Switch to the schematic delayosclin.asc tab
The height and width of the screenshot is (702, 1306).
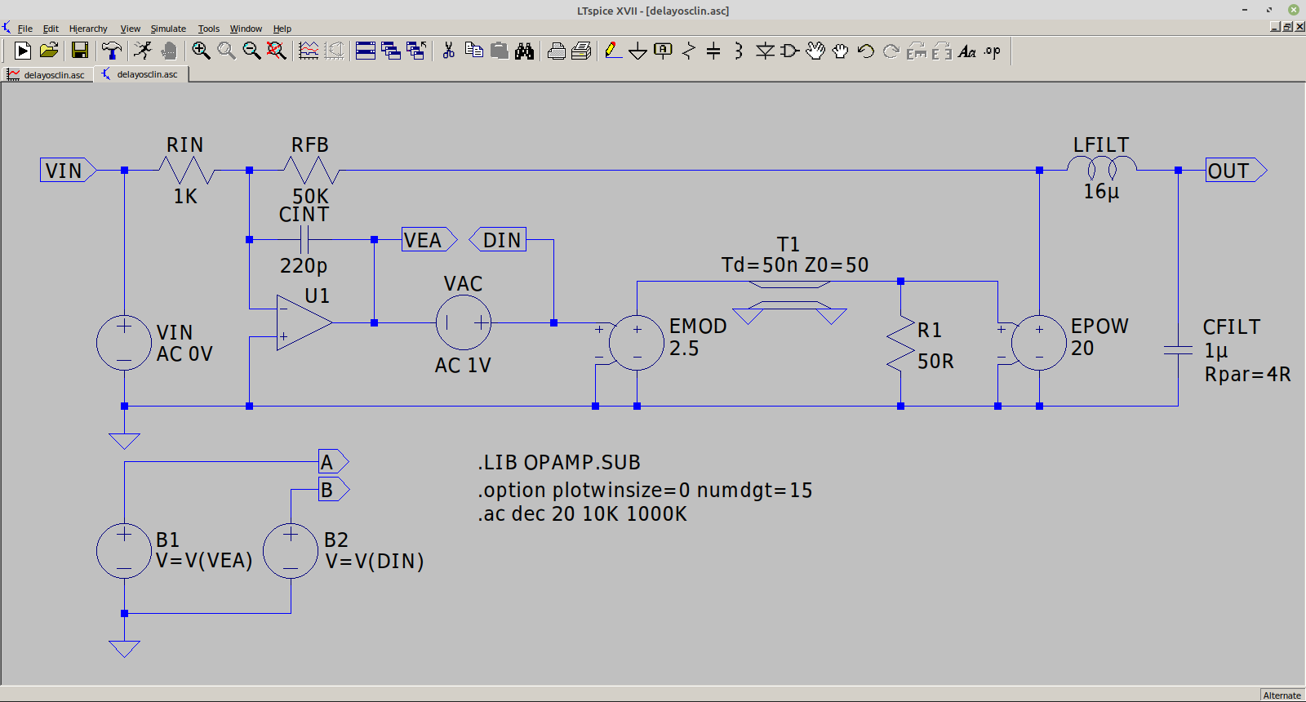click(140, 74)
